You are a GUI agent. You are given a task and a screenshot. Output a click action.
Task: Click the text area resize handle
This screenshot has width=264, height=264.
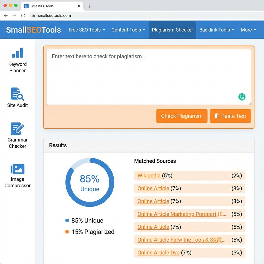(249, 103)
